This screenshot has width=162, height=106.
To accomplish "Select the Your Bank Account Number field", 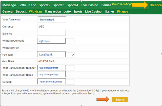I will [52, 68].
